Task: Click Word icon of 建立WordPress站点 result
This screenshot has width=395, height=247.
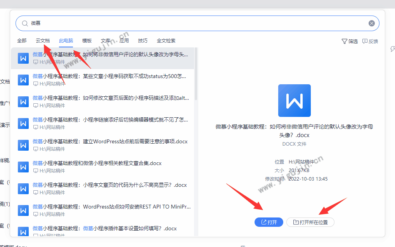Action: (23, 145)
